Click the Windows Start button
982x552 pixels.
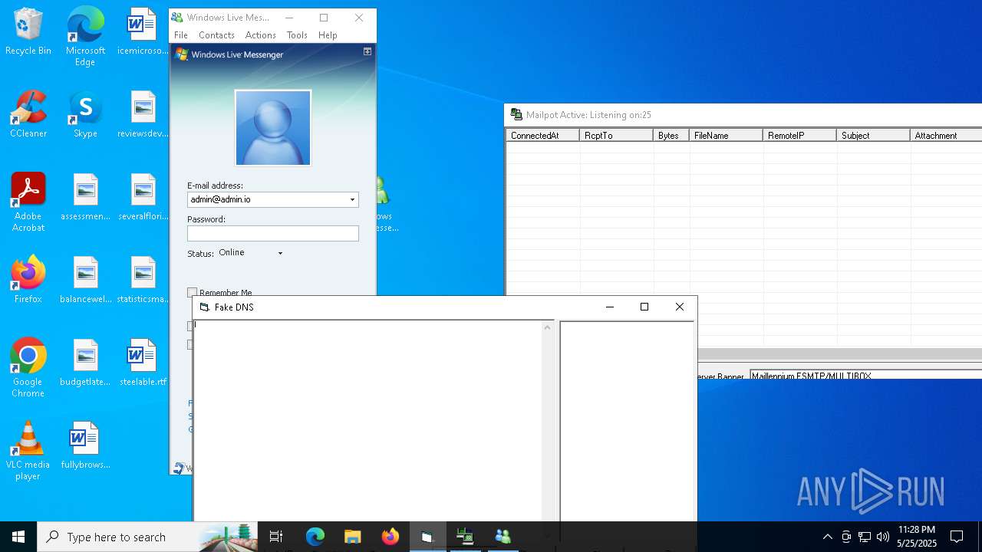[x=18, y=537]
